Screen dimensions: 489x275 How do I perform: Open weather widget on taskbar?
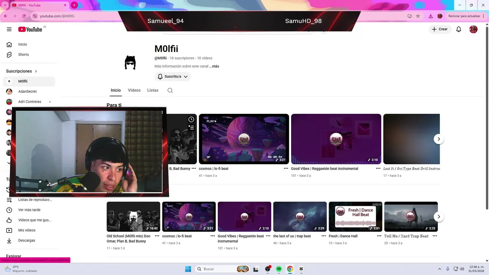point(21,269)
